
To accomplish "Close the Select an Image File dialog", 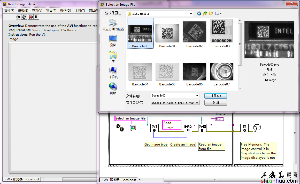I will [292, 3].
